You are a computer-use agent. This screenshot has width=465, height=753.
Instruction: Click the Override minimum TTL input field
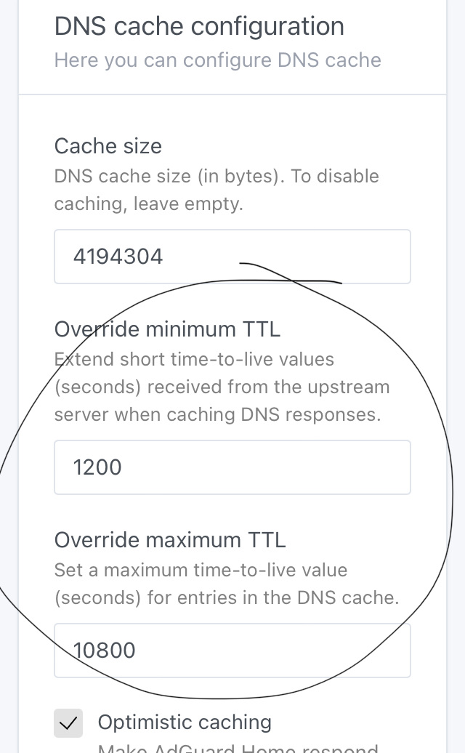coord(232,467)
